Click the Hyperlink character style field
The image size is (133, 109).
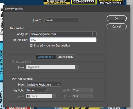(x=51, y=67)
